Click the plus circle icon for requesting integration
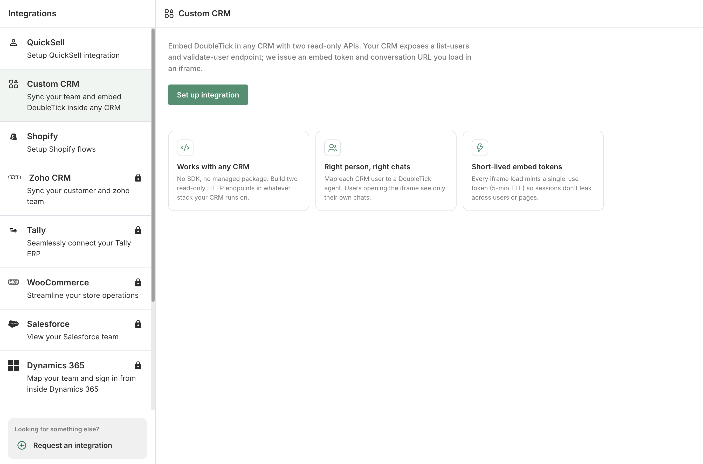The width and height of the screenshot is (703, 464). click(x=22, y=445)
